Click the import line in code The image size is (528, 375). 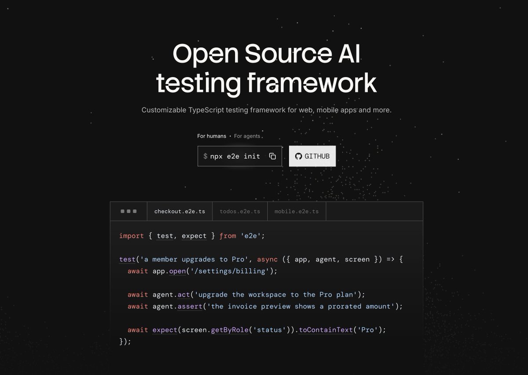[x=192, y=236]
